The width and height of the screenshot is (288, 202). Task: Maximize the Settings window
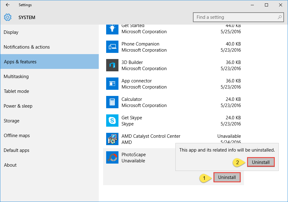(x=266, y=5)
